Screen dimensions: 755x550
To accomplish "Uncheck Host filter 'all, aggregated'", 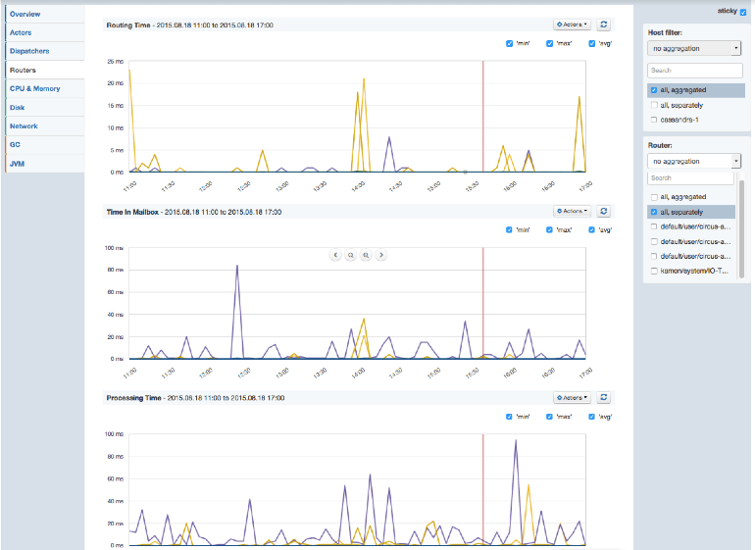I will 654,90.
